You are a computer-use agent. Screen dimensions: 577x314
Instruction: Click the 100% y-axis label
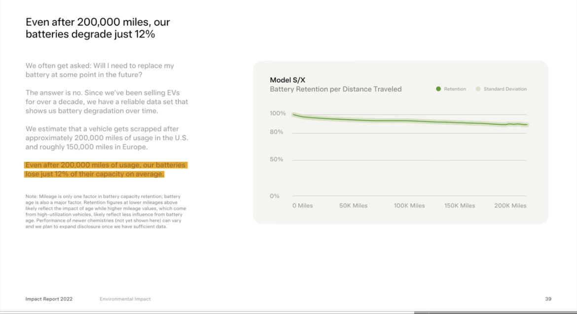pyautogui.click(x=278, y=113)
